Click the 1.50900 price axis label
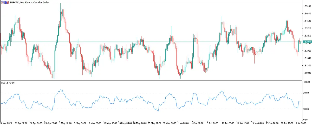 [307, 73]
